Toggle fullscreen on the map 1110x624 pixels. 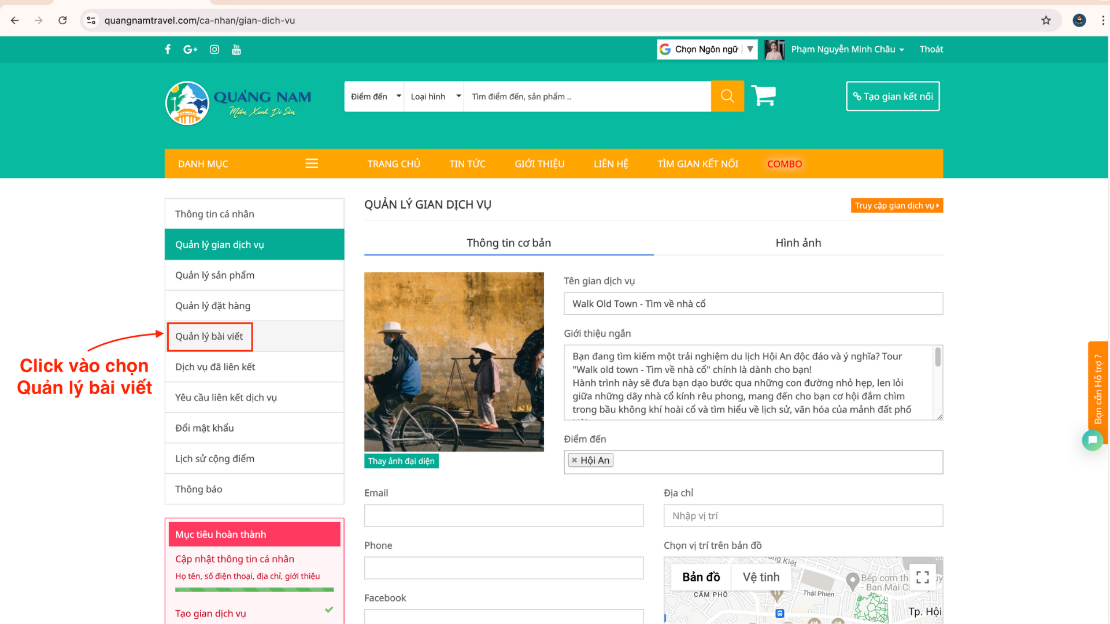coord(922,577)
